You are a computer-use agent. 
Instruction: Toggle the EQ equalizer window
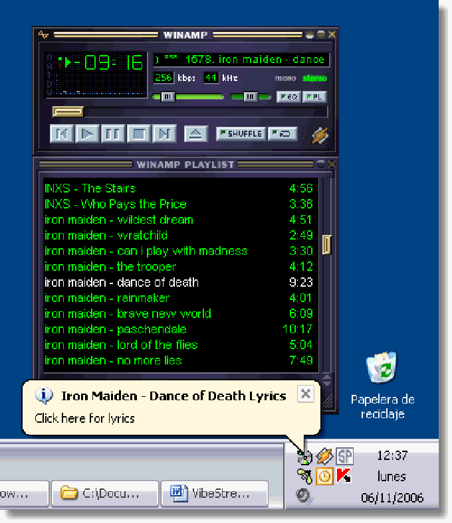289,97
